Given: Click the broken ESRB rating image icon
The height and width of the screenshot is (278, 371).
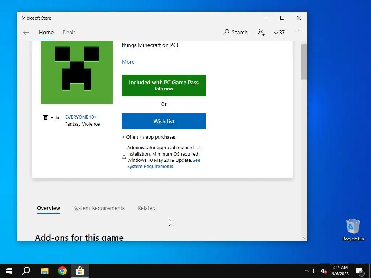Looking at the screenshot, I should pyautogui.click(x=46, y=118).
